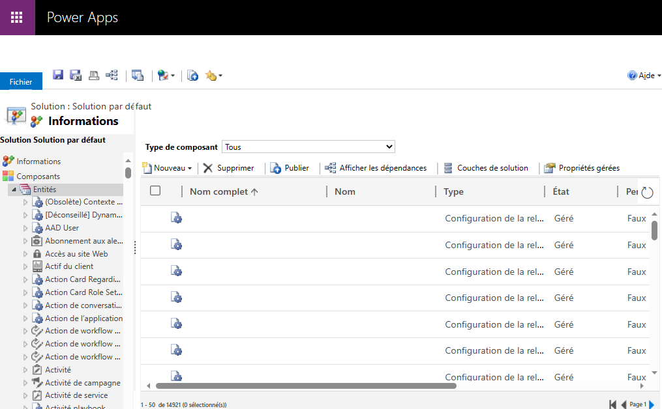Click the grid vertical scrollbar thumb
The width and height of the screenshot is (662, 409).
654,230
